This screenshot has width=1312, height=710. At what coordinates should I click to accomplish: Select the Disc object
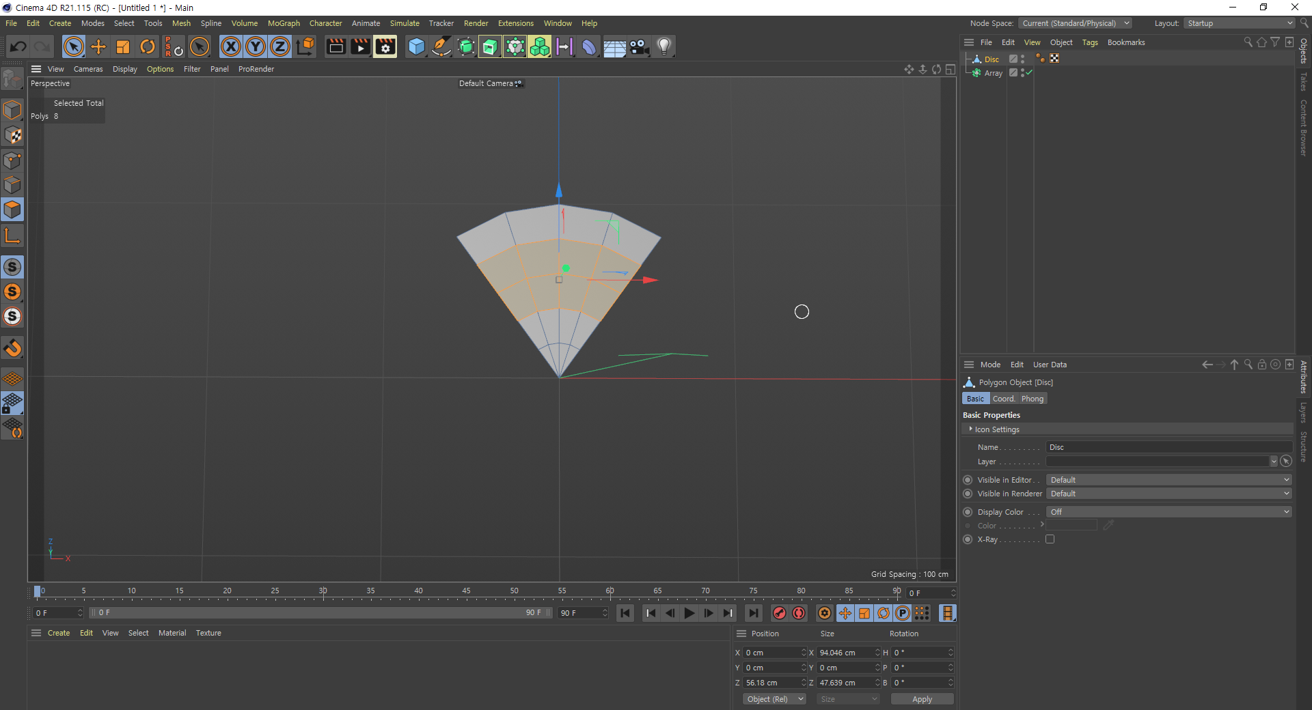tap(992, 59)
